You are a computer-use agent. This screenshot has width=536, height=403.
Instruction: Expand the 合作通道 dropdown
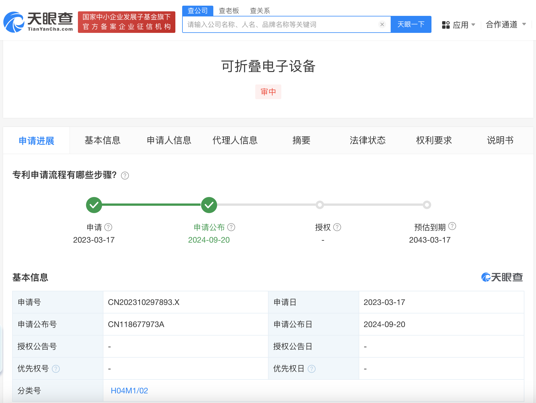(506, 25)
